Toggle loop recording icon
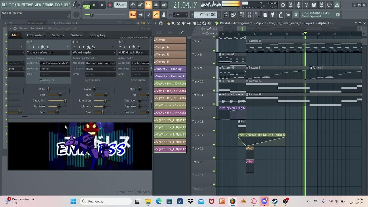The image size is (368, 207). pos(164,5)
